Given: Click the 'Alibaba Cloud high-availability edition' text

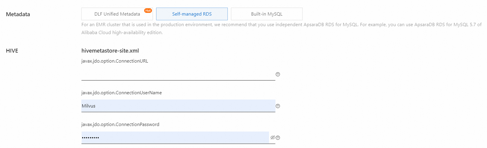Looking at the screenshot, I should tap(122, 33).
